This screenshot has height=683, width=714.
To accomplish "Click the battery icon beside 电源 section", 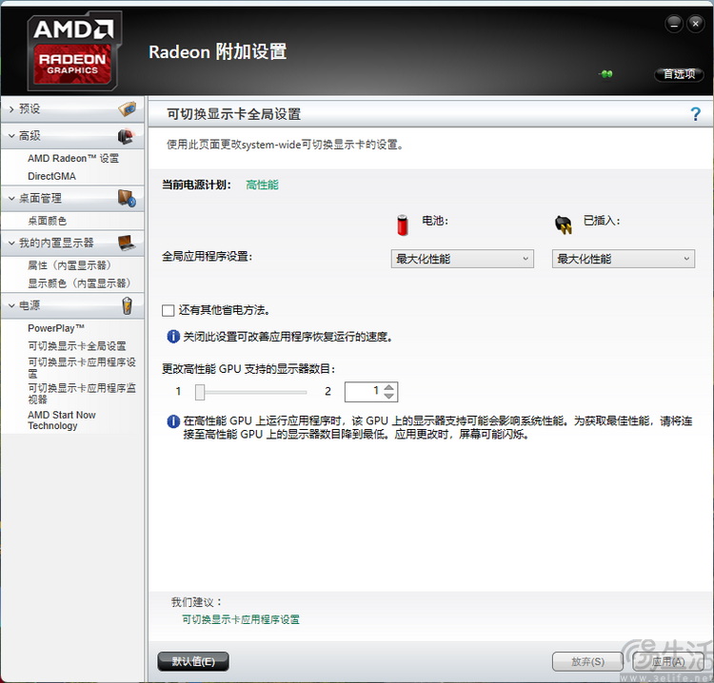I will point(127,305).
